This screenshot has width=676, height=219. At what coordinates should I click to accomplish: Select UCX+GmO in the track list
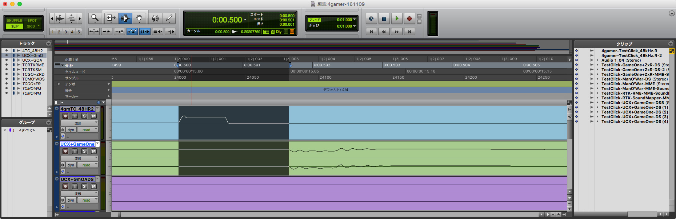(x=32, y=55)
